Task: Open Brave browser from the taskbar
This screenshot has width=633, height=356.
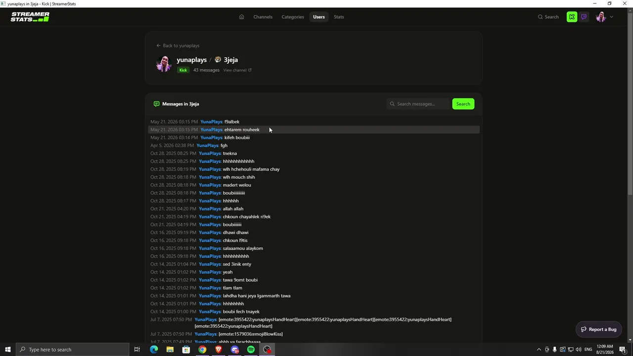Action: tap(219, 350)
